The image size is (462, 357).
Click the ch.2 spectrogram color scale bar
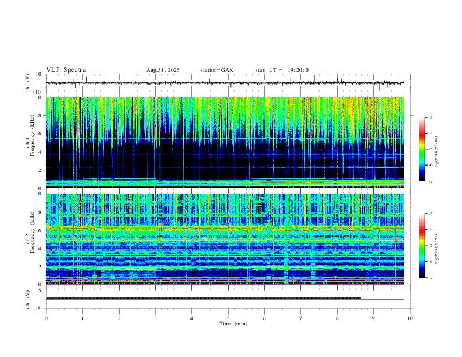click(x=422, y=246)
